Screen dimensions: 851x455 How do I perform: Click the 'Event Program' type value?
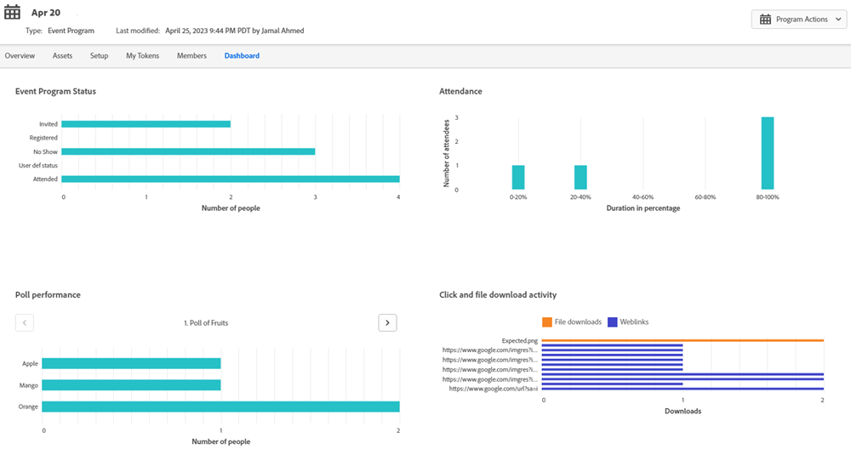click(71, 31)
